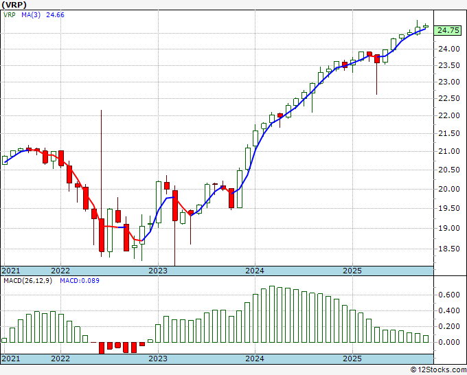Click the 0.200 MACD axis label
Image resolution: width=467 pixels, height=375 pixels.
pyautogui.click(x=449, y=326)
